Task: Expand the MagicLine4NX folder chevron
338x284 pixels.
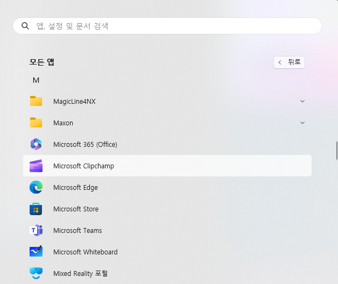Action: 302,101
